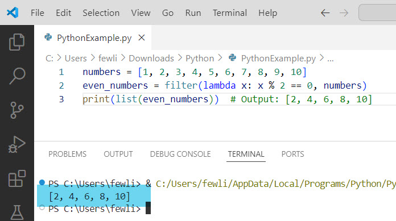Click line number 2 in gutter
Image resolution: width=396 pixels, height=221 pixels.
click(x=61, y=86)
